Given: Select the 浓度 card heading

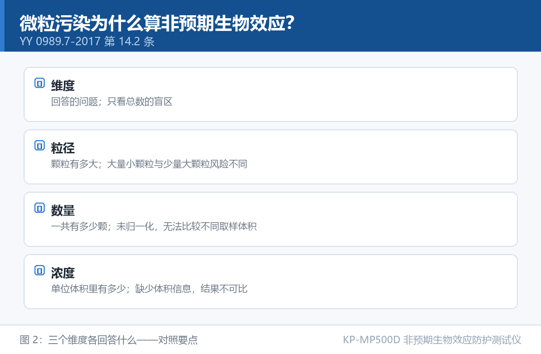Looking at the screenshot, I should [x=63, y=273].
